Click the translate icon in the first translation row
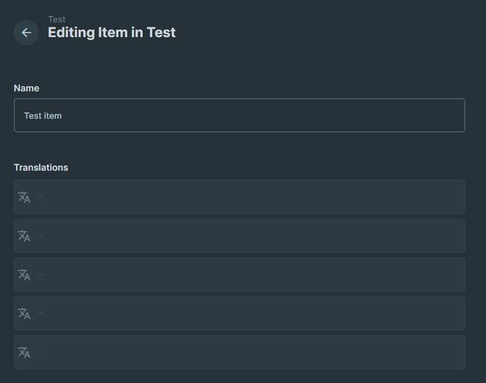 point(23,197)
